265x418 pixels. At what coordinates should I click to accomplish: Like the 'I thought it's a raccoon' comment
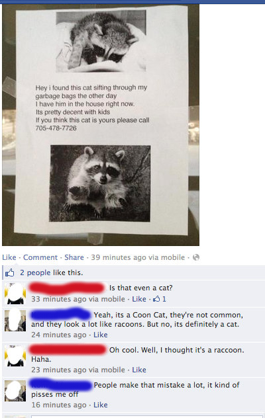[139, 370]
